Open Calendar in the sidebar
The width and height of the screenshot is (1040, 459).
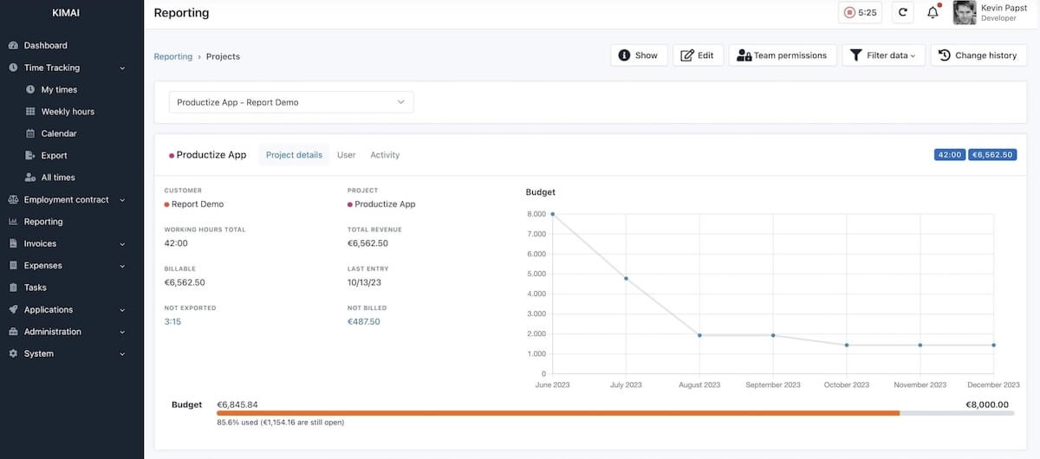[59, 133]
